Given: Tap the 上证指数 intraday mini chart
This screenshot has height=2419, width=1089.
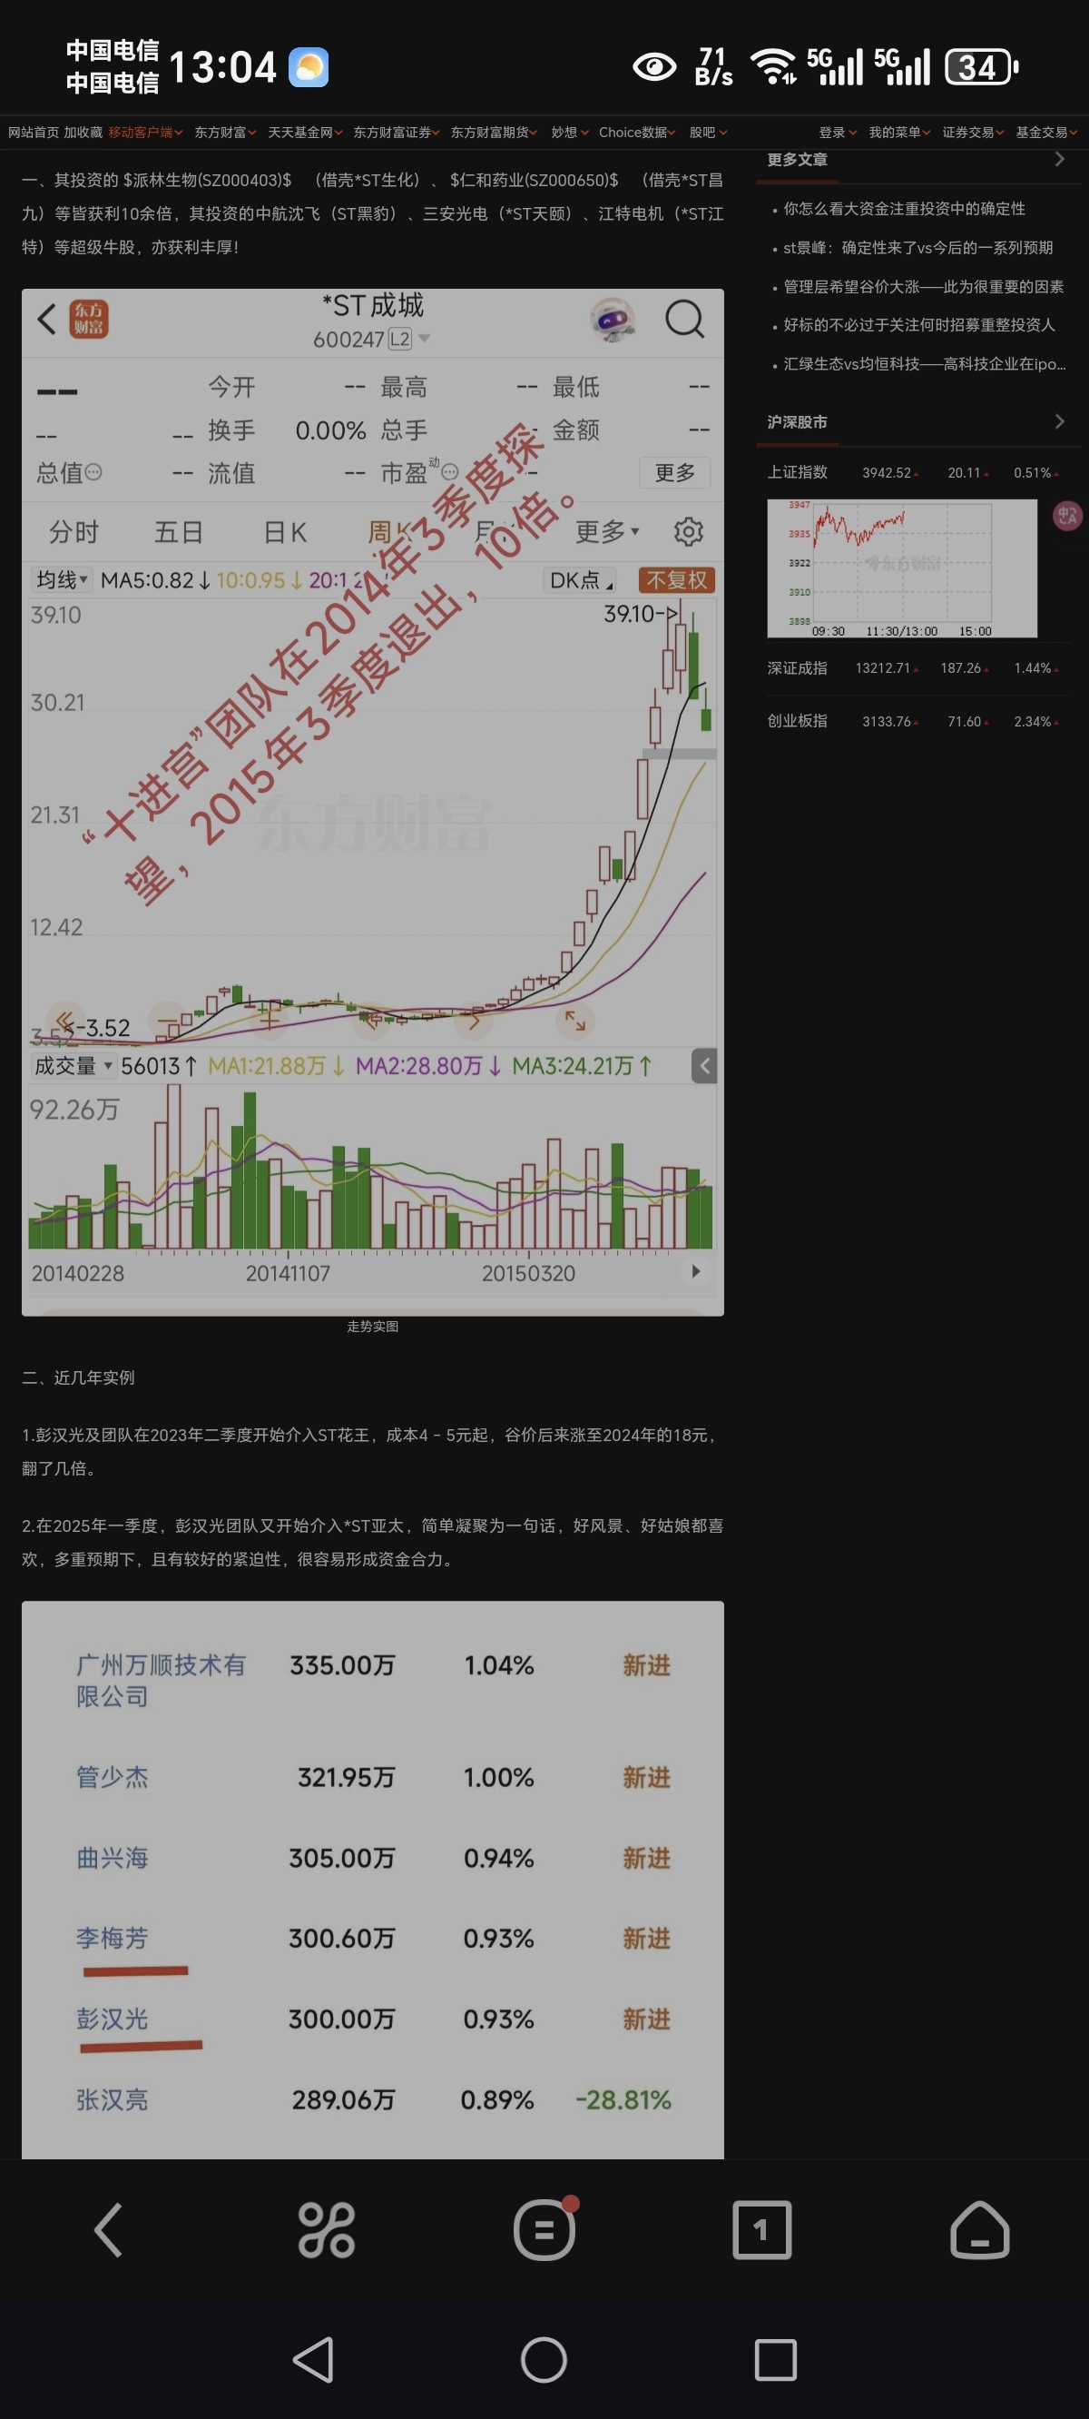Looking at the screenshot, I should 902,568.
